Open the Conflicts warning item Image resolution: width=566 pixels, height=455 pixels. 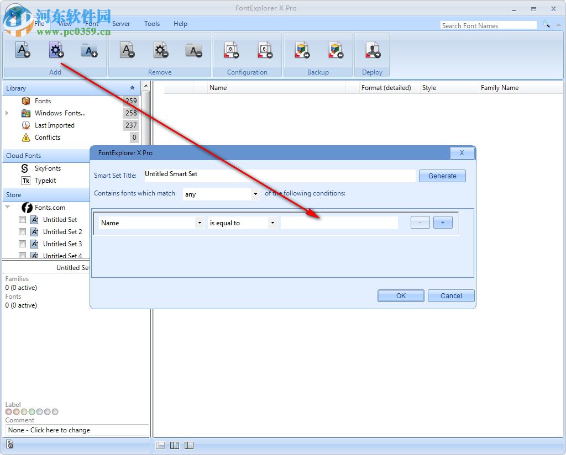48,137
